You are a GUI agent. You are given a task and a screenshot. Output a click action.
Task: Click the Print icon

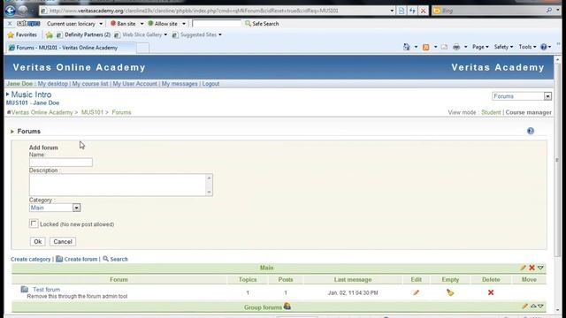coord(456,47)
